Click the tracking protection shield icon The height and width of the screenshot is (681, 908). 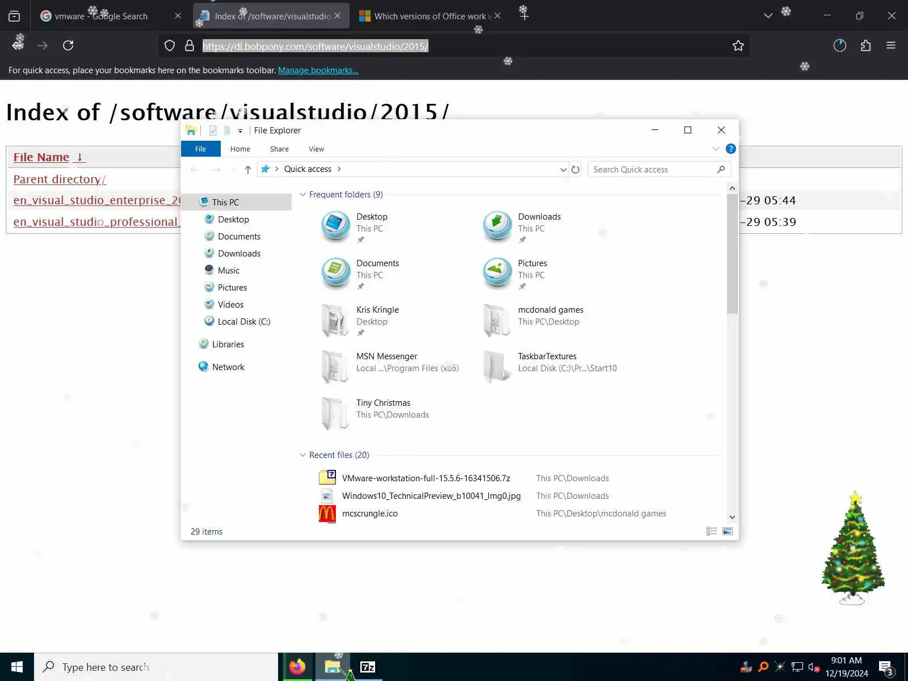point(169,45)
